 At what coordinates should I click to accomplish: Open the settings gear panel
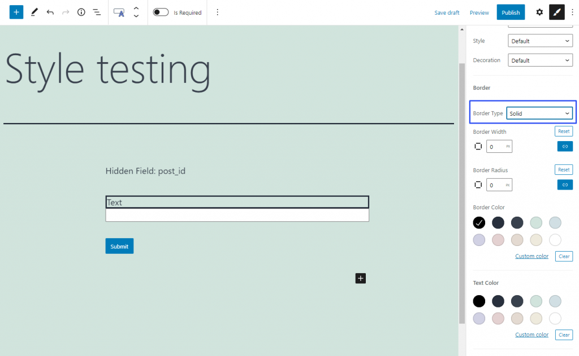coord(539,12)
